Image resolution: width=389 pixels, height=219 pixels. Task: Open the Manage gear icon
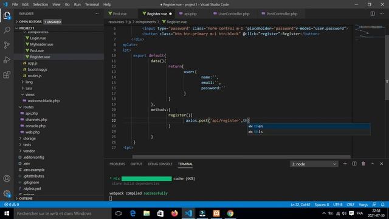click(7, 193)
